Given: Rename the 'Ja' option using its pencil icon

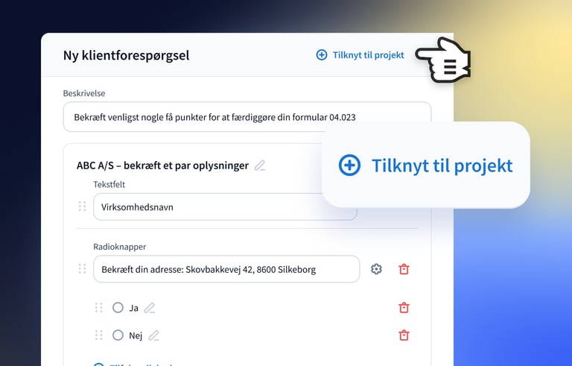Looking at the screenshot, I should [x=150, y=308].
